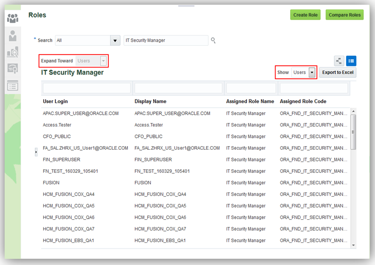This screenshot has width=375, height=265.
Task: Click the search magnifier icon
Action: 213,40
